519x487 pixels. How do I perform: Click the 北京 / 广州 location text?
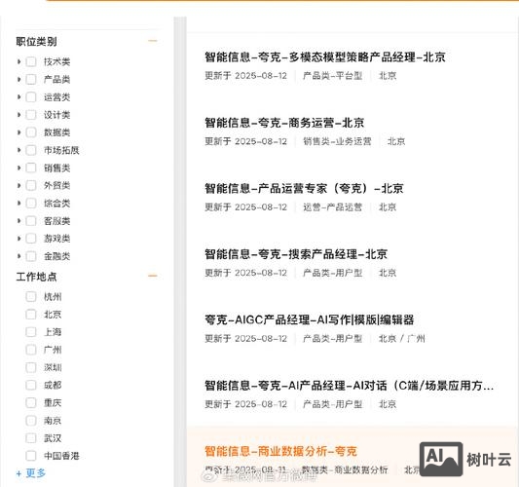pyautogui.click(x=401, y=339)
